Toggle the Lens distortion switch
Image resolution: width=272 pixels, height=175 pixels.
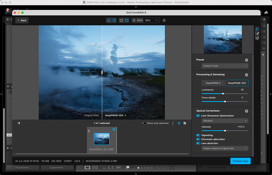click(198, 143)
